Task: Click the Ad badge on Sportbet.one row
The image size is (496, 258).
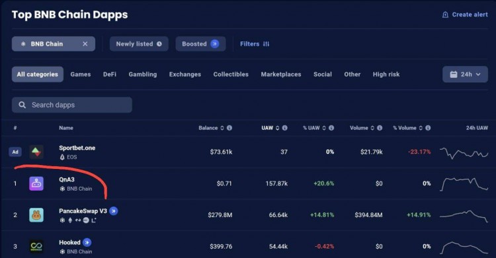Action: [x=15, y=152]
